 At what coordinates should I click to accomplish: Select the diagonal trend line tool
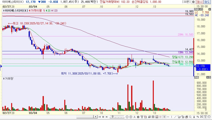(175, 117)
